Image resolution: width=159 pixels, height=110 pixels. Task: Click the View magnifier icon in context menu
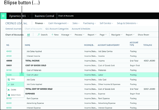point(9,79)
